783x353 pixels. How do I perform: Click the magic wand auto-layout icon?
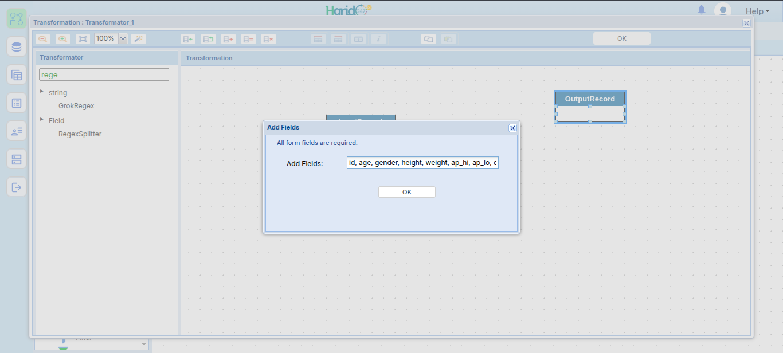pyautogui.click(x=138, y=39)
